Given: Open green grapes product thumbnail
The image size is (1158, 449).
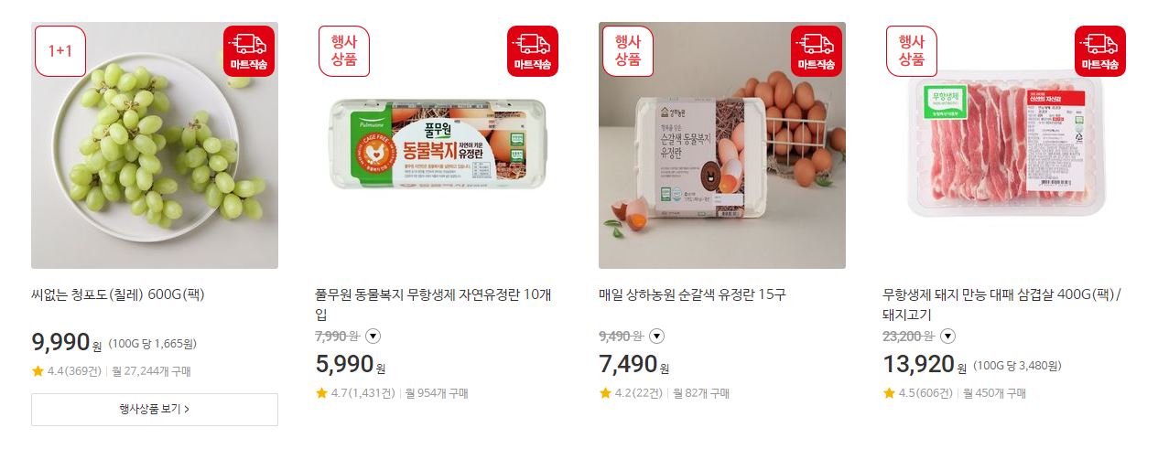Looking at the screenshot, I should [155, 145].
